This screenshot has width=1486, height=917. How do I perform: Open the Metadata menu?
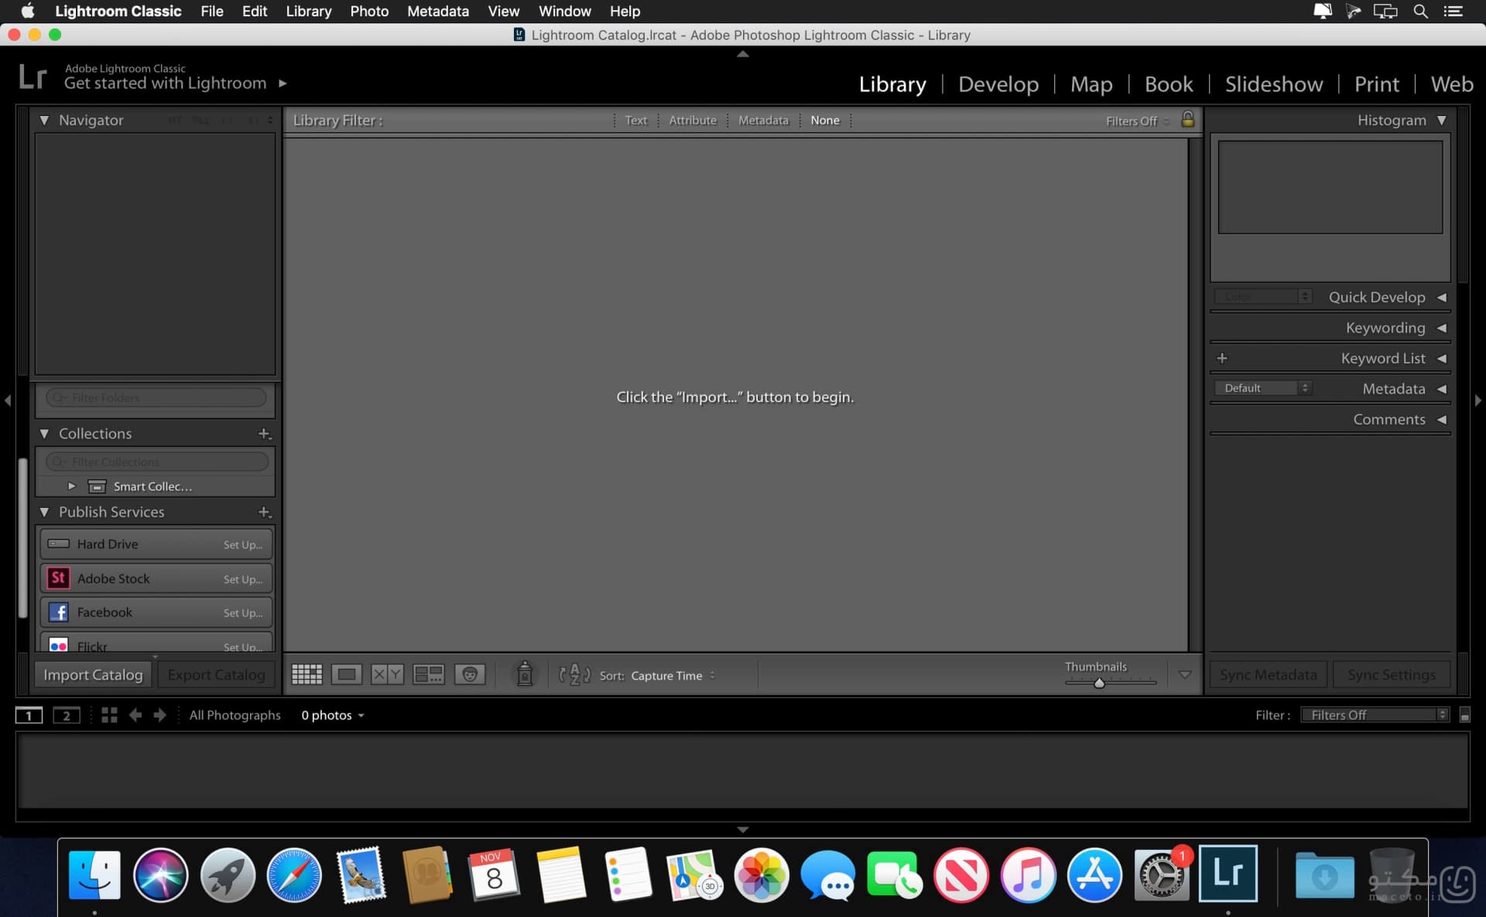point(438,12)
